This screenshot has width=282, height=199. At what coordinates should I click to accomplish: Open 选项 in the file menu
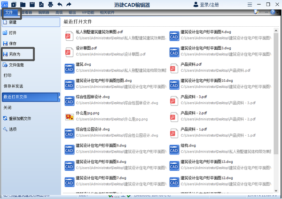31,130
